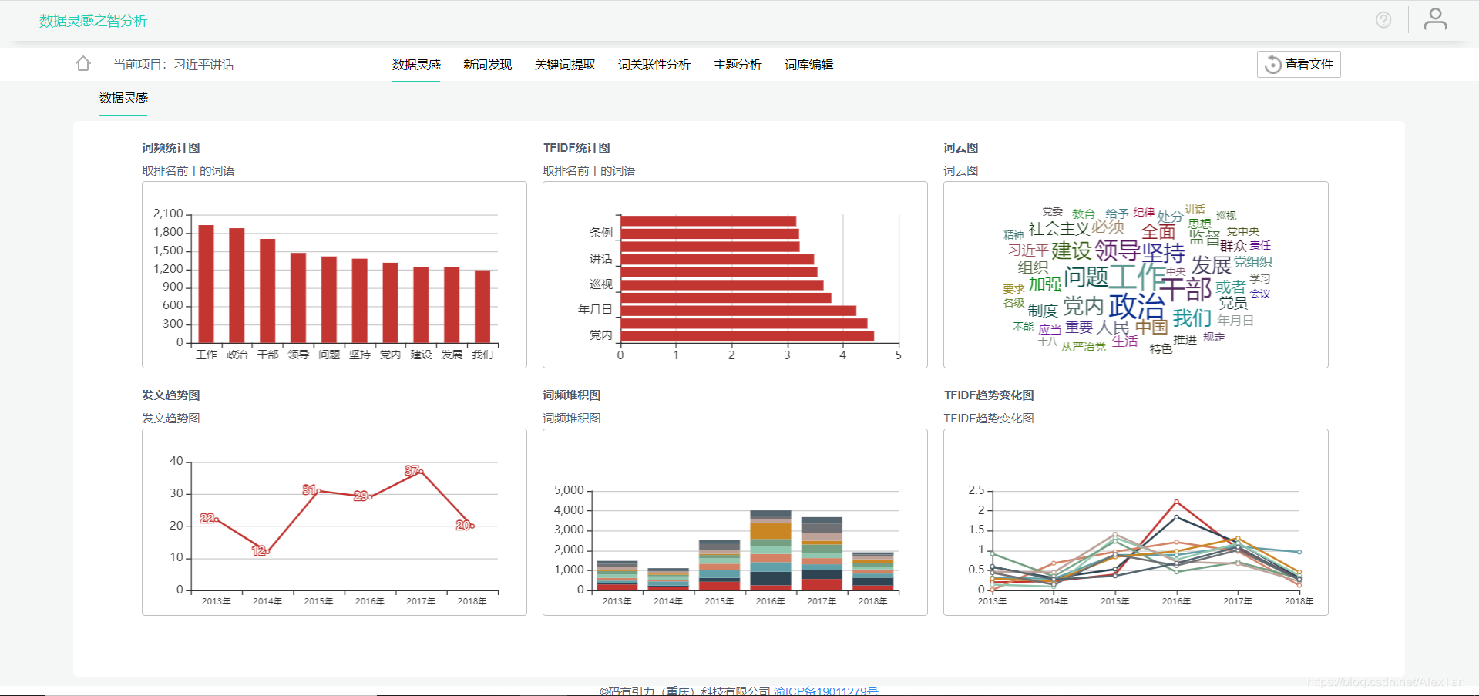1479x696 pixels.
Task: Open the 关键词提取 tab
Action: tap(565, 65)
